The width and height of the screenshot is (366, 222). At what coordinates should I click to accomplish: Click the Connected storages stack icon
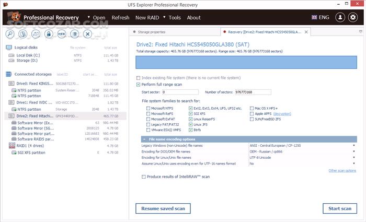(x=9, y=74)
